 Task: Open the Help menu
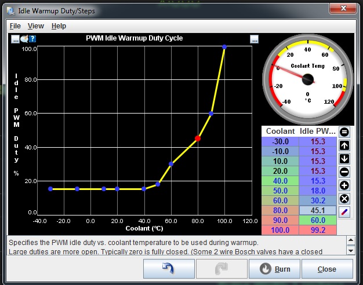(x=59, y=26)
